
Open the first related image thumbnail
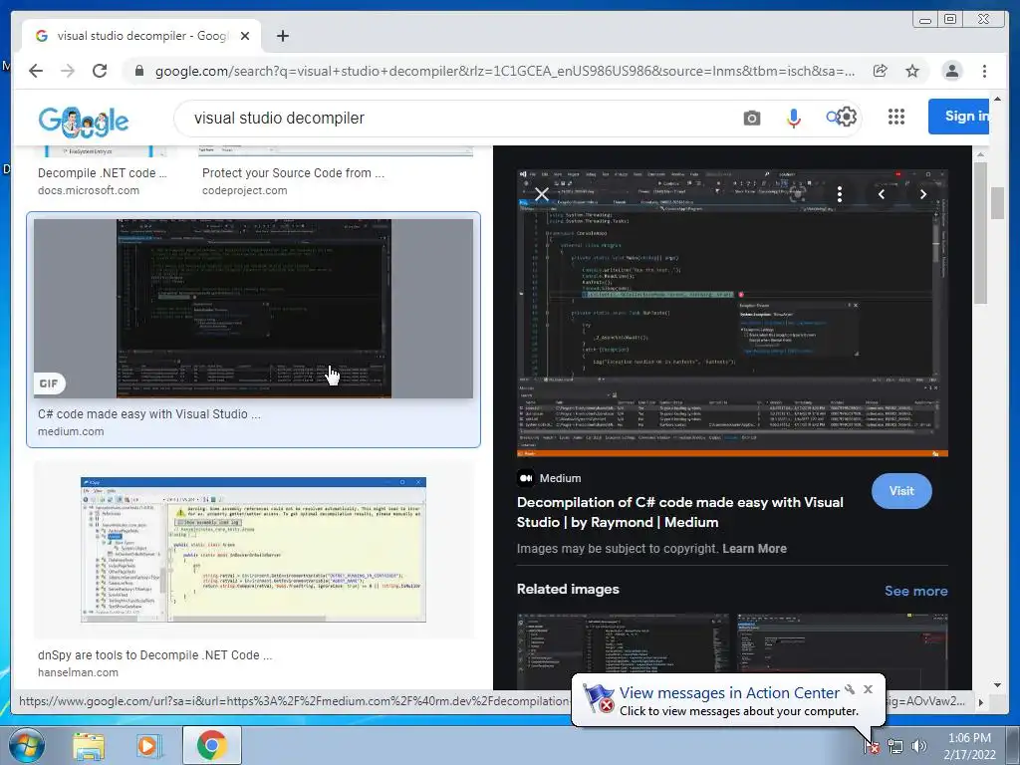(624, 650)
